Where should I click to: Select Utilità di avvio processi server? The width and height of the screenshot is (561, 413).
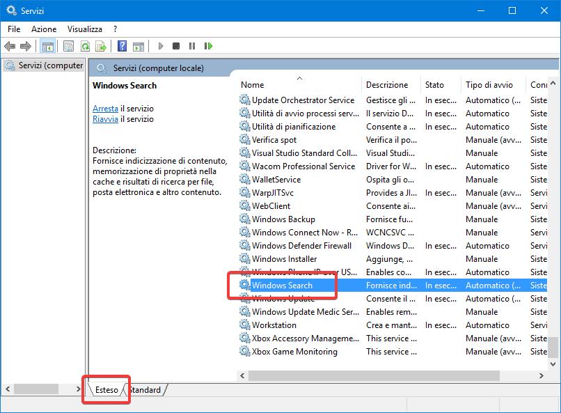tap(393, 113)
